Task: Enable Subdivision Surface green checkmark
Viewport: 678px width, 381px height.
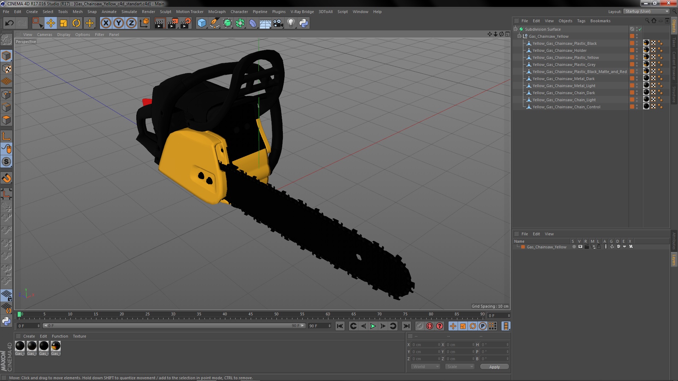Action: (x=640, y=29)
